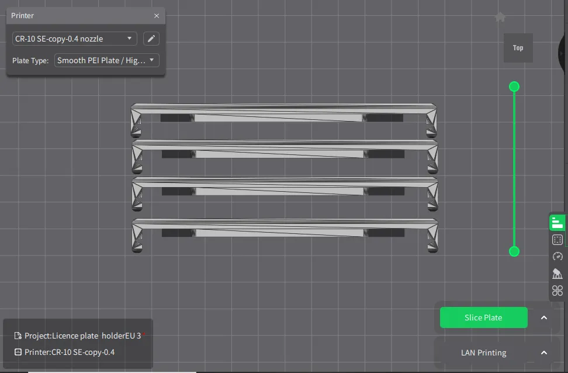
Task: Click the Printer panel title
Action: click(22, 16)
